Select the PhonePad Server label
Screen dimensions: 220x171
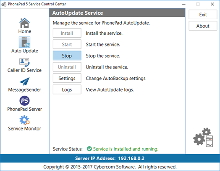[24, 109]
